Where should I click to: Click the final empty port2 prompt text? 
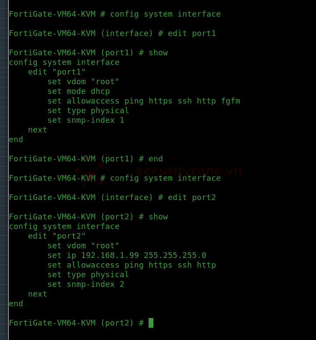click(76, 323)
